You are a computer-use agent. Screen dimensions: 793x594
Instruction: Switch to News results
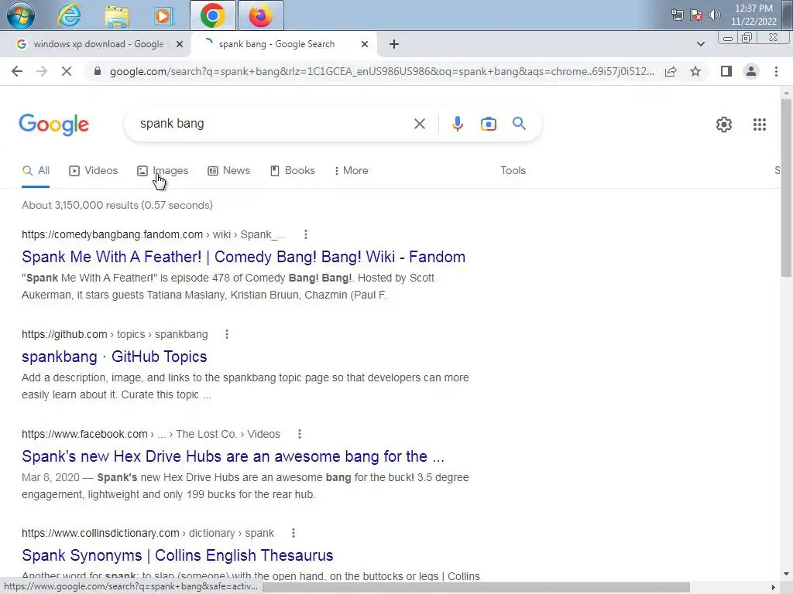coord(228,171)
